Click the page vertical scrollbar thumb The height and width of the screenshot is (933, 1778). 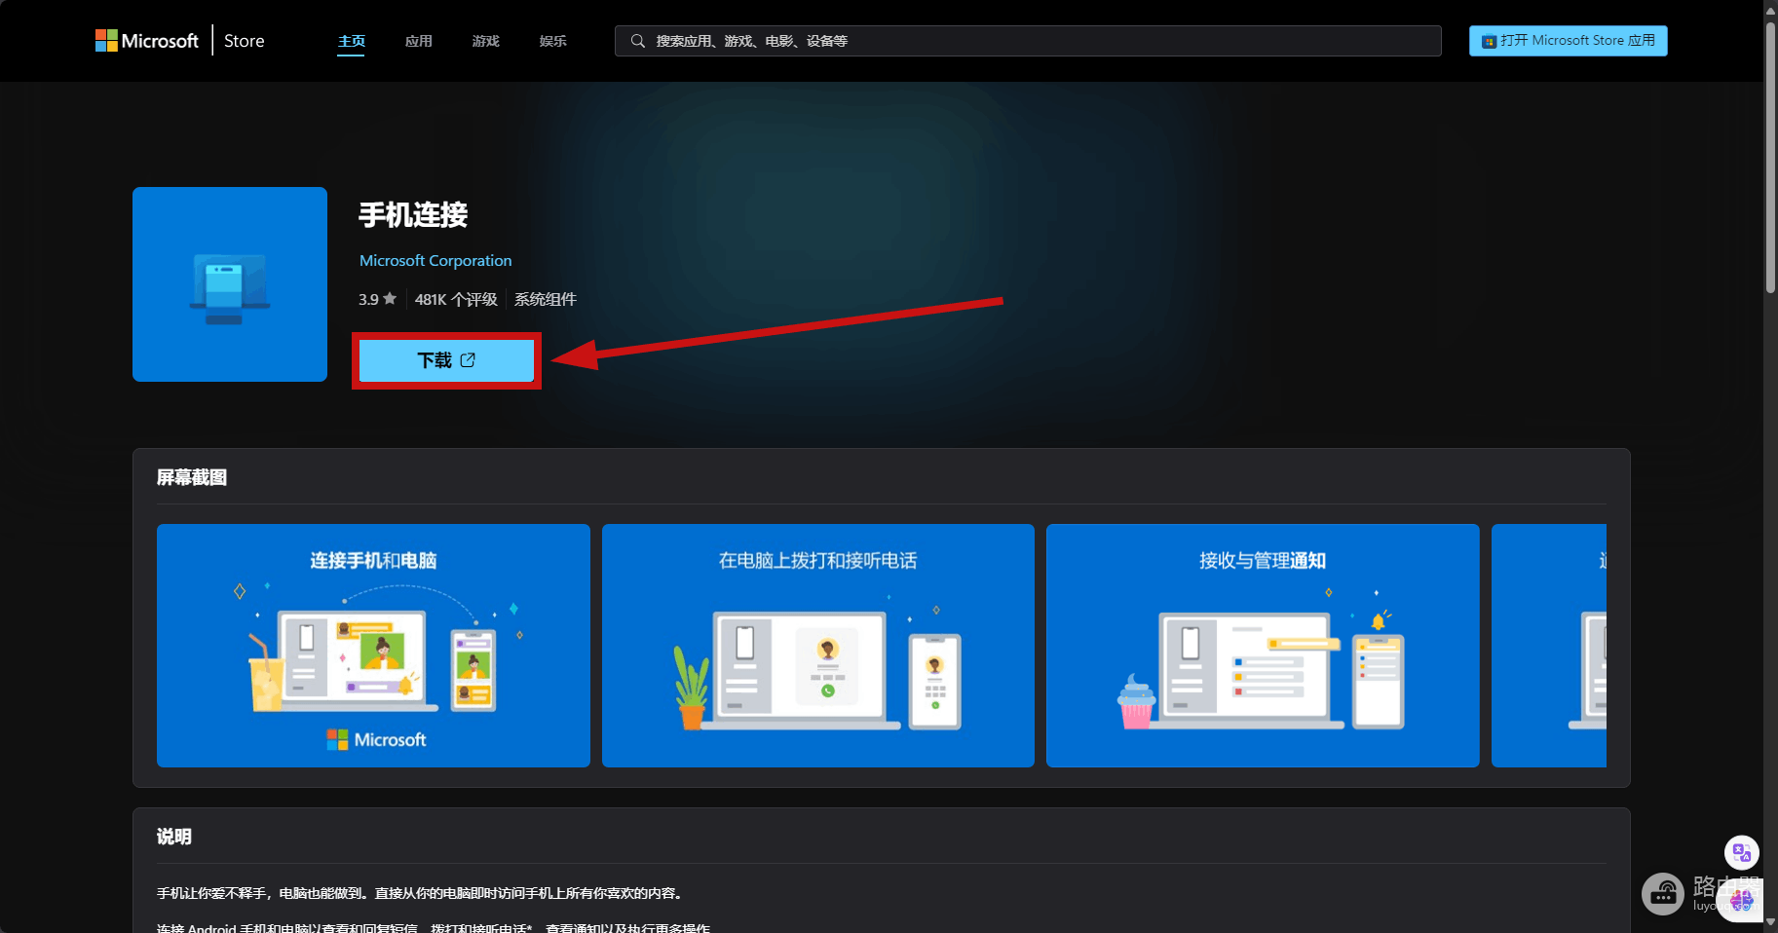point(1770,156)
